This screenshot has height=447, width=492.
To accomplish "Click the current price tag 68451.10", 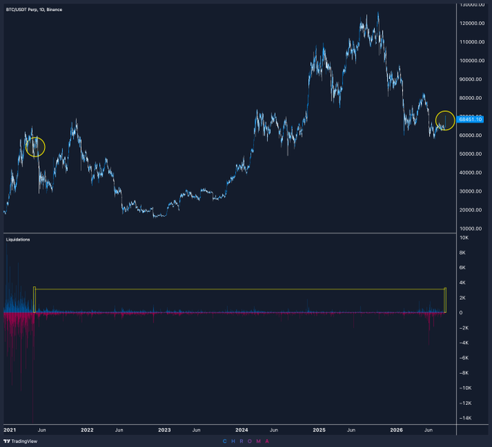I will coord(470,120).
